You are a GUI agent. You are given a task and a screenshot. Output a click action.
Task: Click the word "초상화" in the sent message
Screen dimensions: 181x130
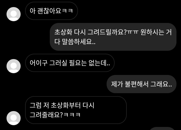point(63,32)
